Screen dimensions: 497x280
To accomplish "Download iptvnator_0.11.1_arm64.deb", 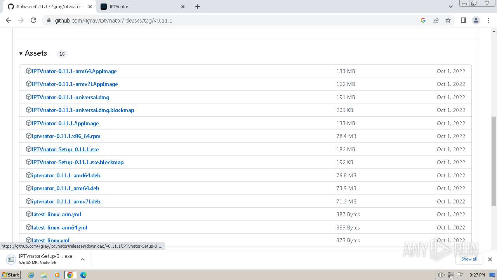I will (x=65, y=188).
